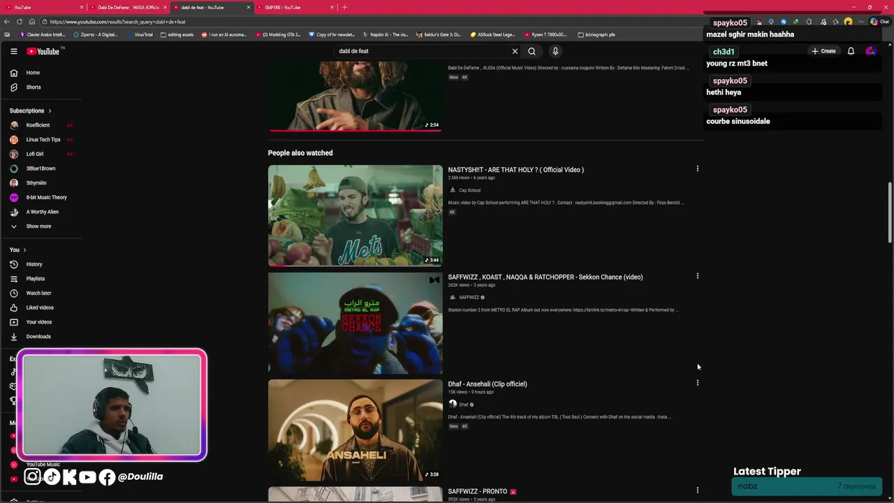Screen dimensions: 894x503
Task: Open a new browser tab
Action: coord(344,7)
